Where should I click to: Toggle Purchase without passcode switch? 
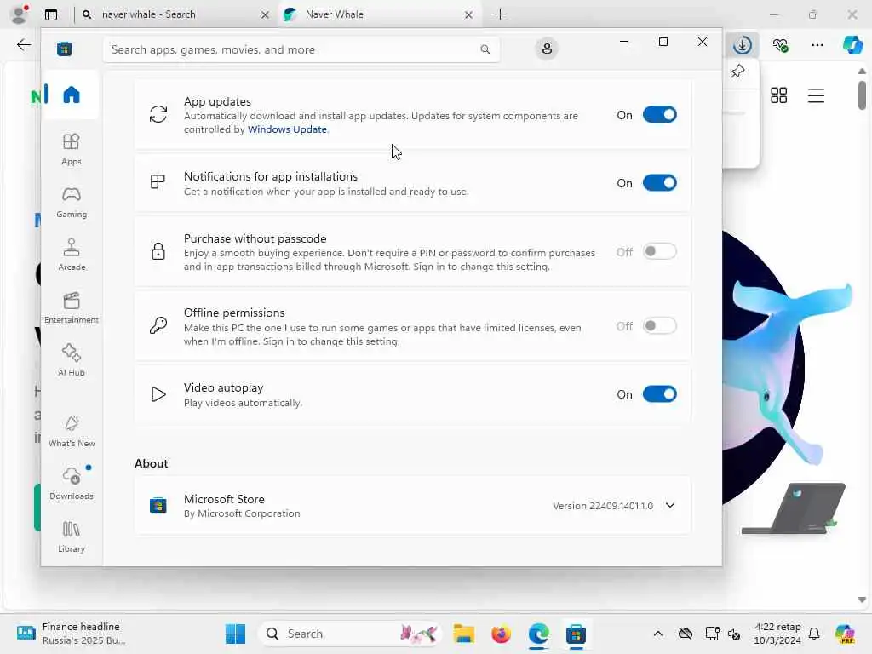(x=660, y=251)
